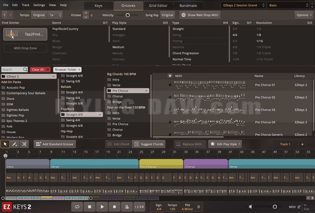Set Tempo to Original button

click(x=39, y=15)
